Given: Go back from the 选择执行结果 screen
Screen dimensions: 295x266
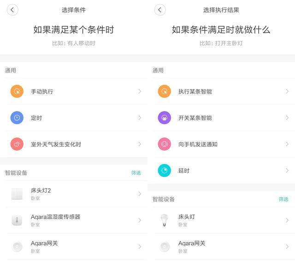Looking at the screenshot, I should [x=160, y=10].
